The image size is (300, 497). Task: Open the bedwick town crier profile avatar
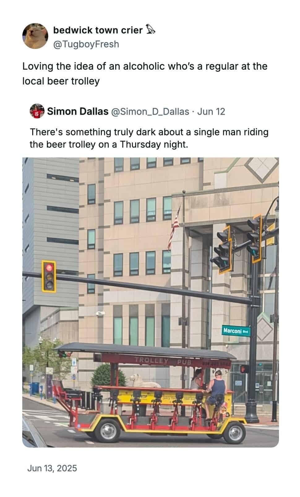tap(35, 36)
